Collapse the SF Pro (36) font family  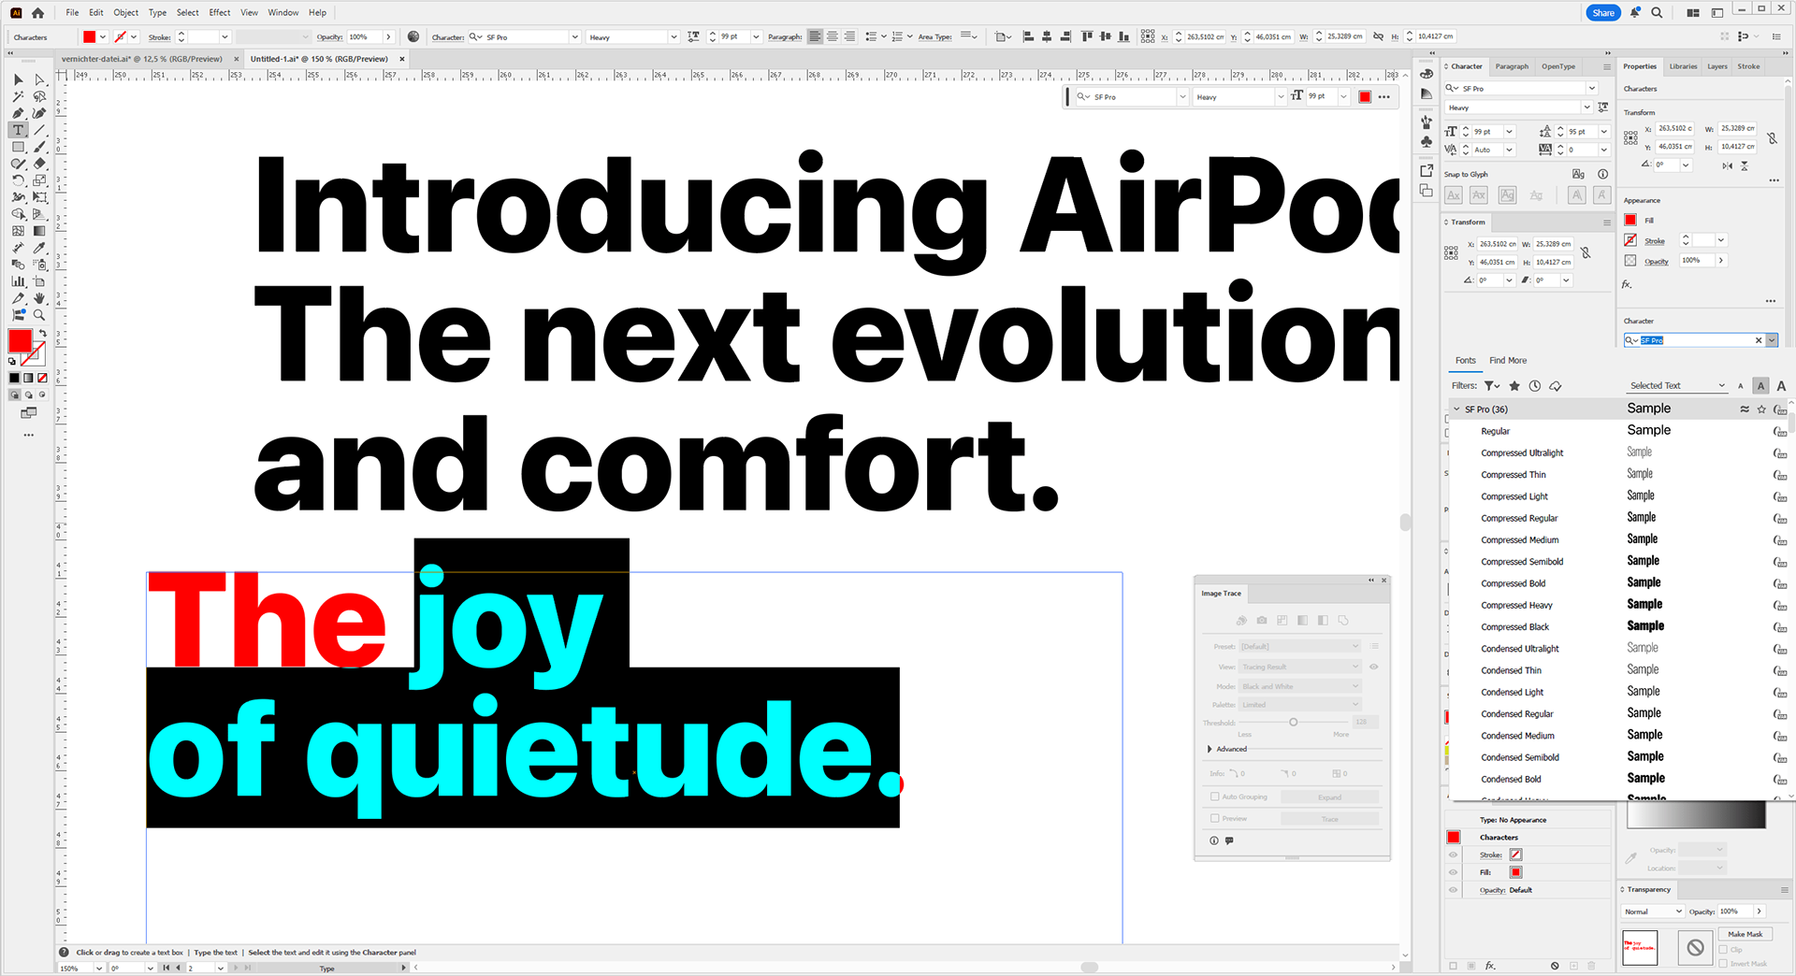pos(1456,409)
